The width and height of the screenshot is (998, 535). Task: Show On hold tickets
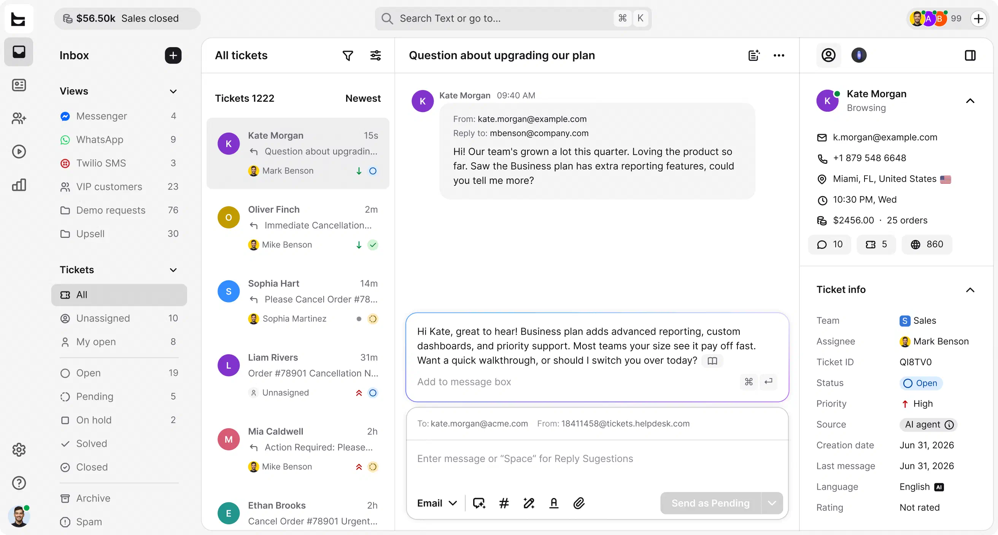[119, 420]
